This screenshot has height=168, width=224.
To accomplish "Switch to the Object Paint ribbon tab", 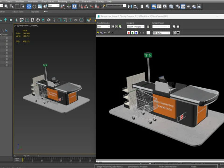I will [x=18, y=12].
